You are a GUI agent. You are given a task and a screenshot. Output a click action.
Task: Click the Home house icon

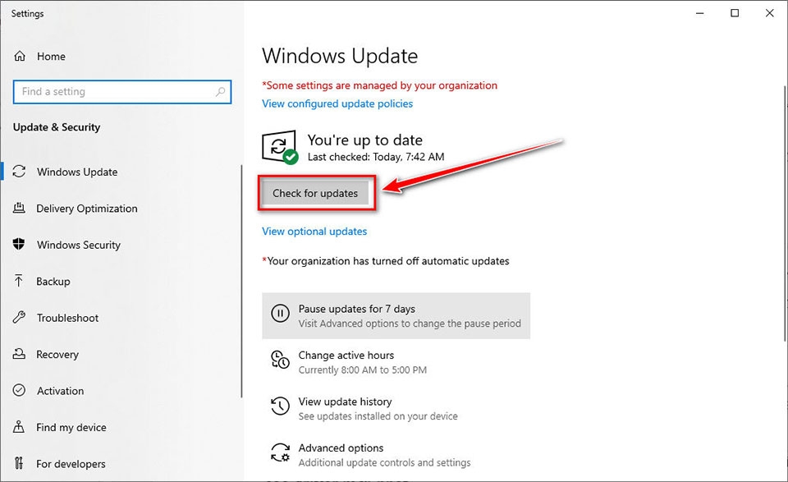click(x=20, y=56)
